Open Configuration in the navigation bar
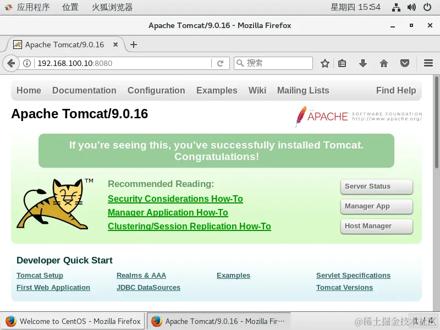440x330 pixels. point(156,90)
